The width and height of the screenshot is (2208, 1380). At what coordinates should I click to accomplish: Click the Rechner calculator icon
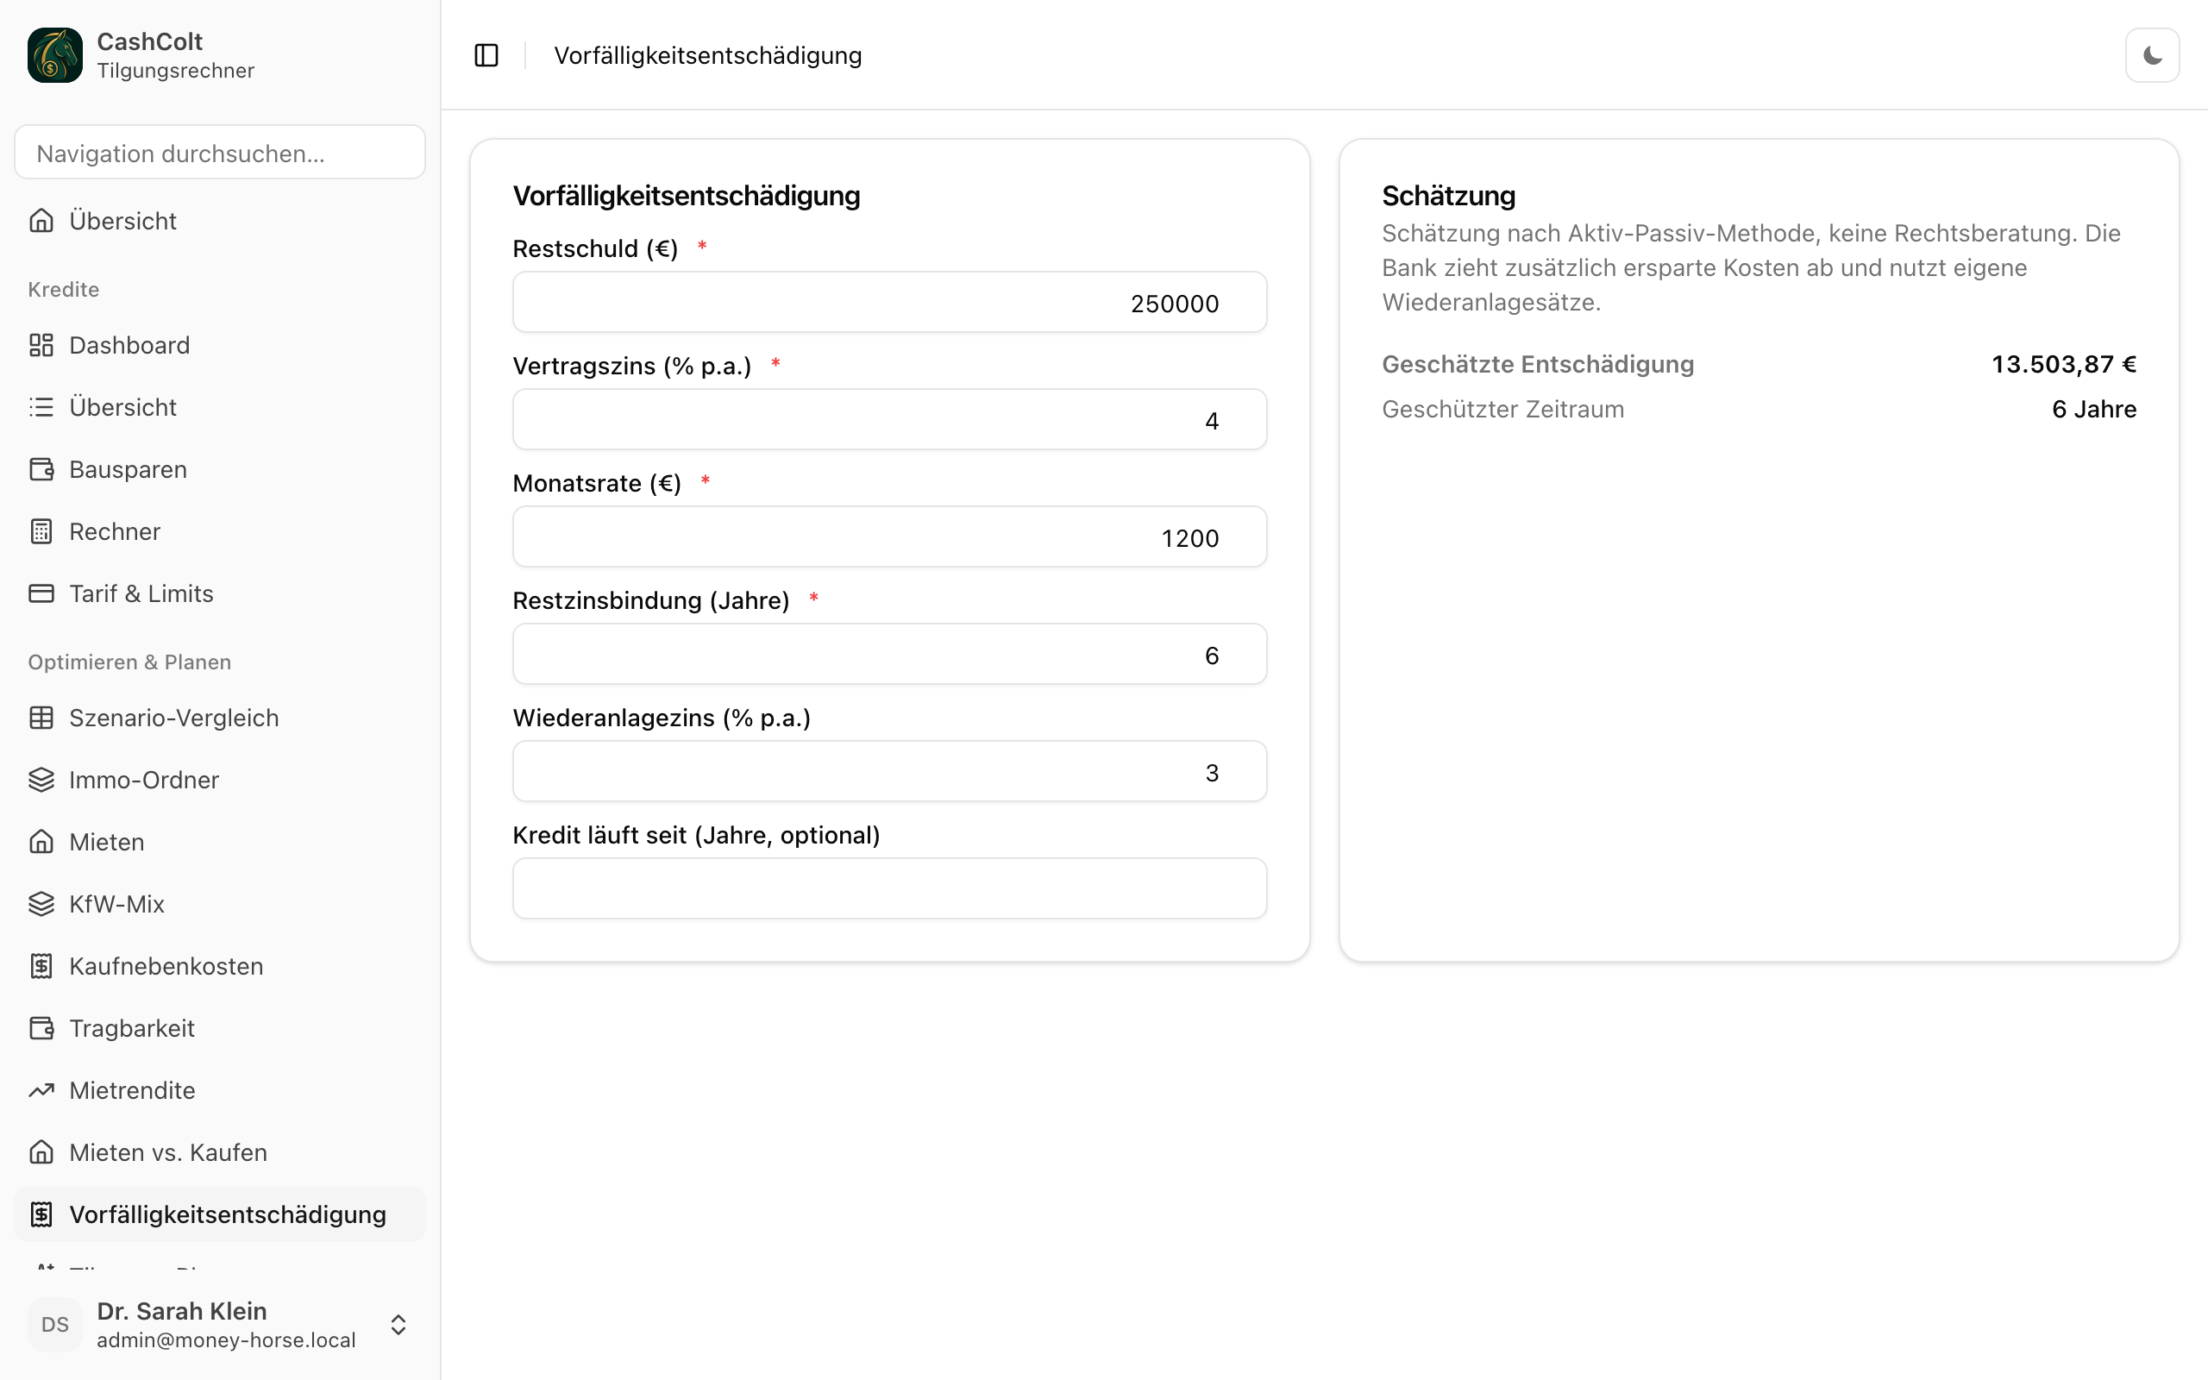point(41,531)
